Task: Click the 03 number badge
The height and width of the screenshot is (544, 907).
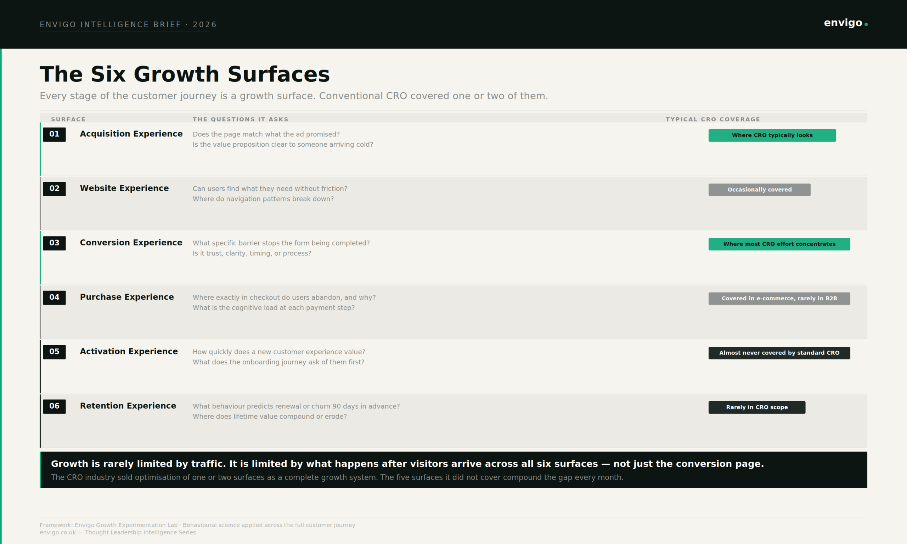Action: click(54, 243)
